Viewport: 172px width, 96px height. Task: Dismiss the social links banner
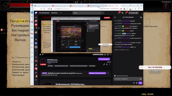108,73
